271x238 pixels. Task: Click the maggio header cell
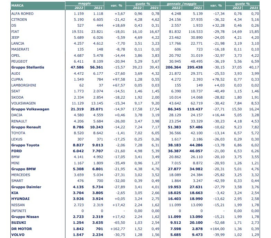click(x=84, y=3)
